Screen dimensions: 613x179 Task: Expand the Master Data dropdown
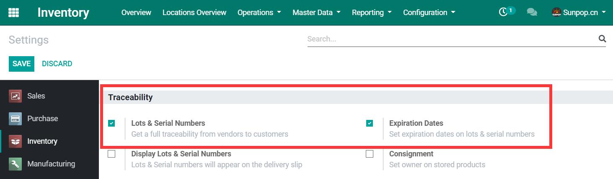point(316,13)
